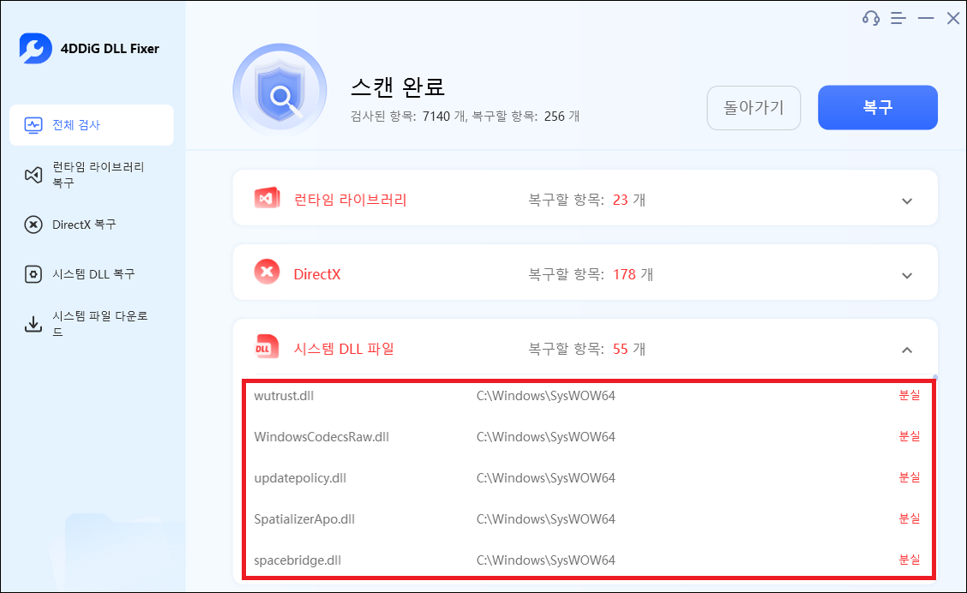
Task: Click the 시스템 DLL 복구 sidebar icon
Action: click(33, 274)
